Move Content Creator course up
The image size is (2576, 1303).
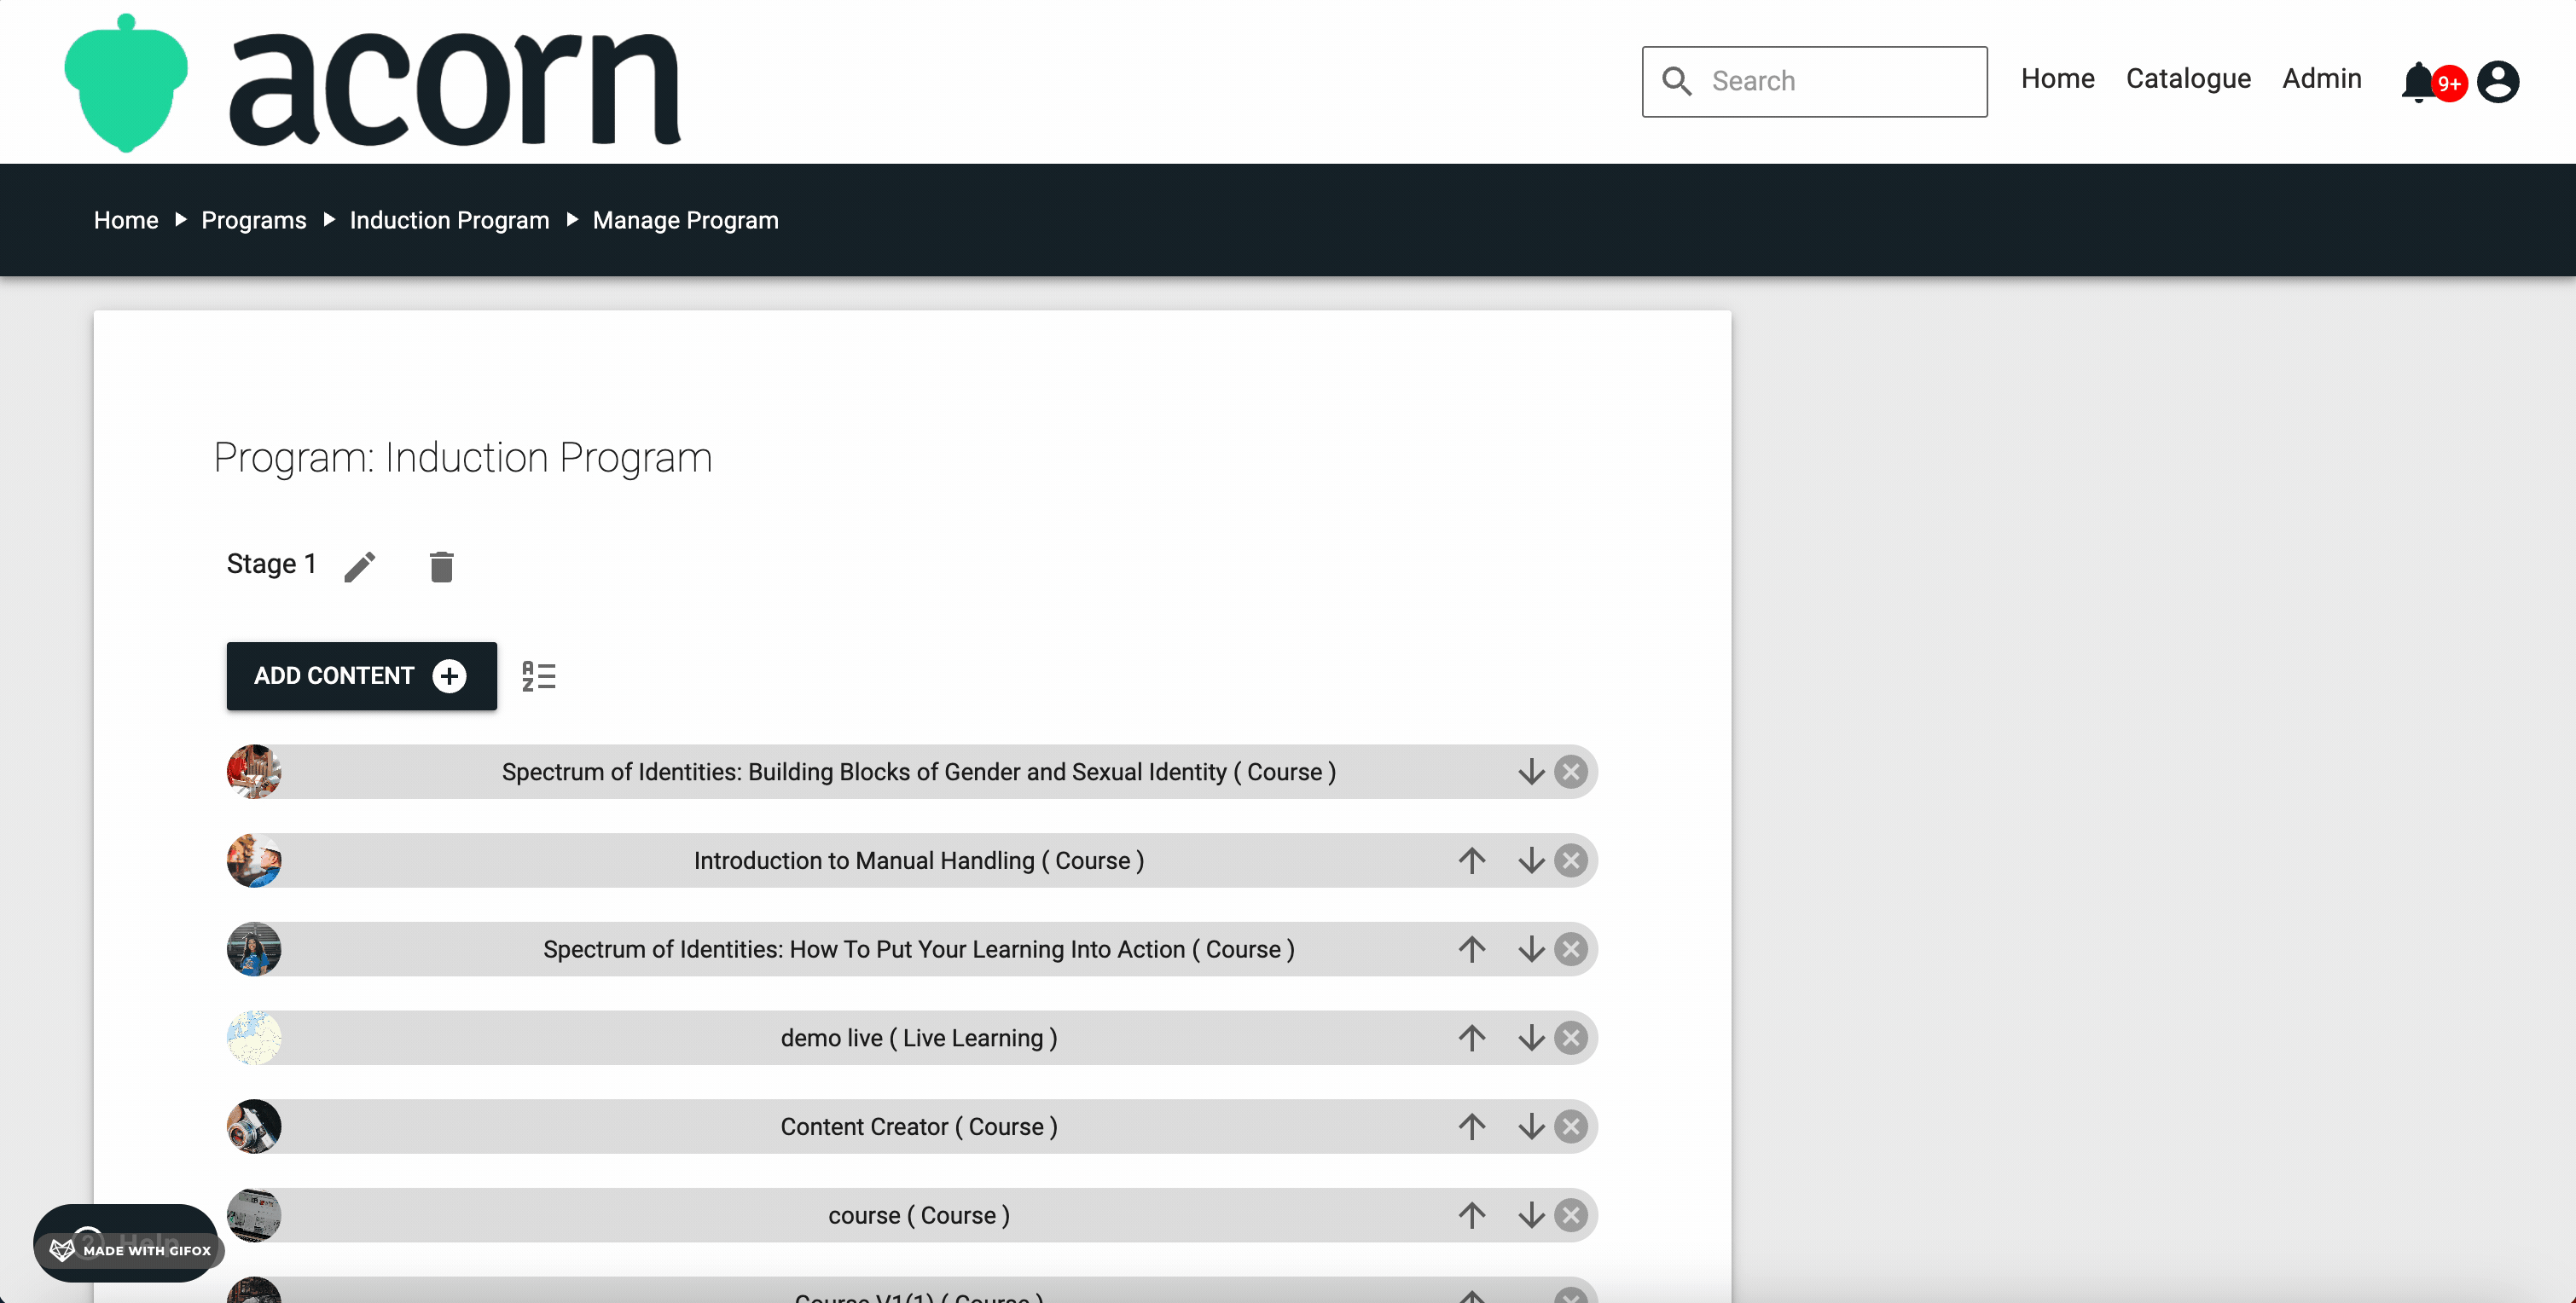pyautogui.click(x=1471, y=1126)
